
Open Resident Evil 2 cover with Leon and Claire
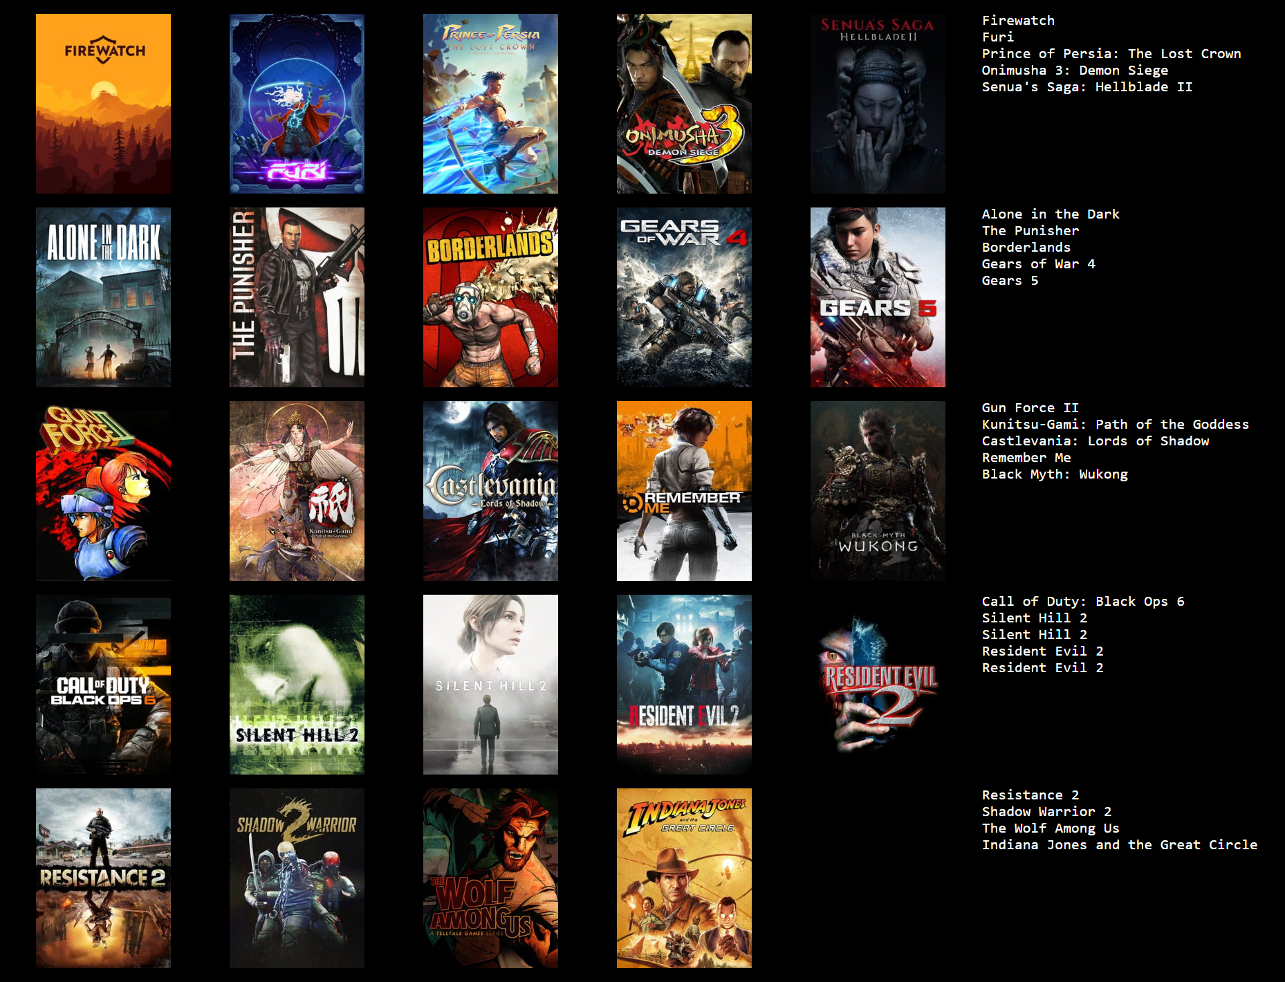(x=684, y=685)
